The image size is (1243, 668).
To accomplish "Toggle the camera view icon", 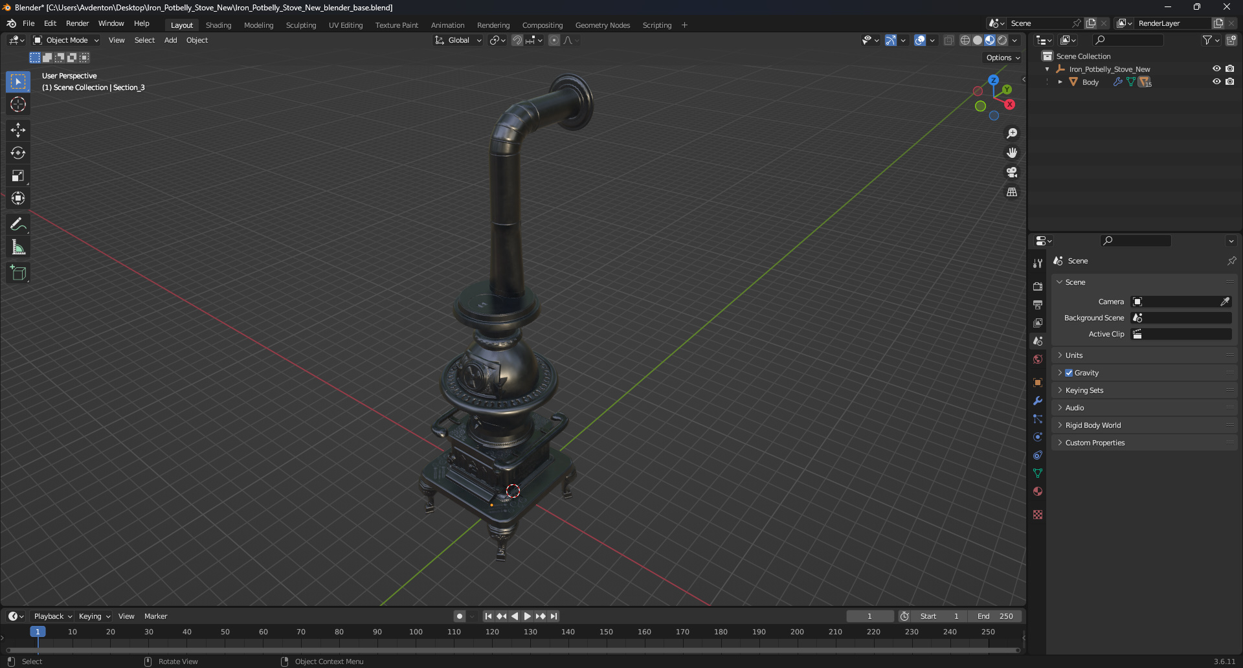I will [x=1012, y=172].
